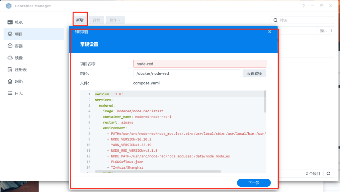This screenshot has height=192, width=340.
Task: Click the 下一步 next button
Action: pos(254,183)
